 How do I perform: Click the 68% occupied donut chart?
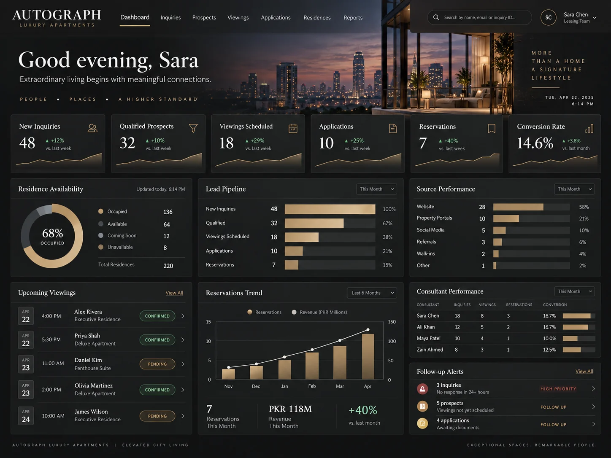(x=52, y=236)
